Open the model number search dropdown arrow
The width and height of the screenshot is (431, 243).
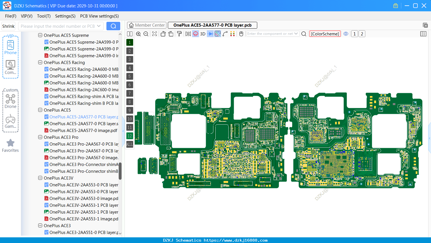tap(99, 26)
